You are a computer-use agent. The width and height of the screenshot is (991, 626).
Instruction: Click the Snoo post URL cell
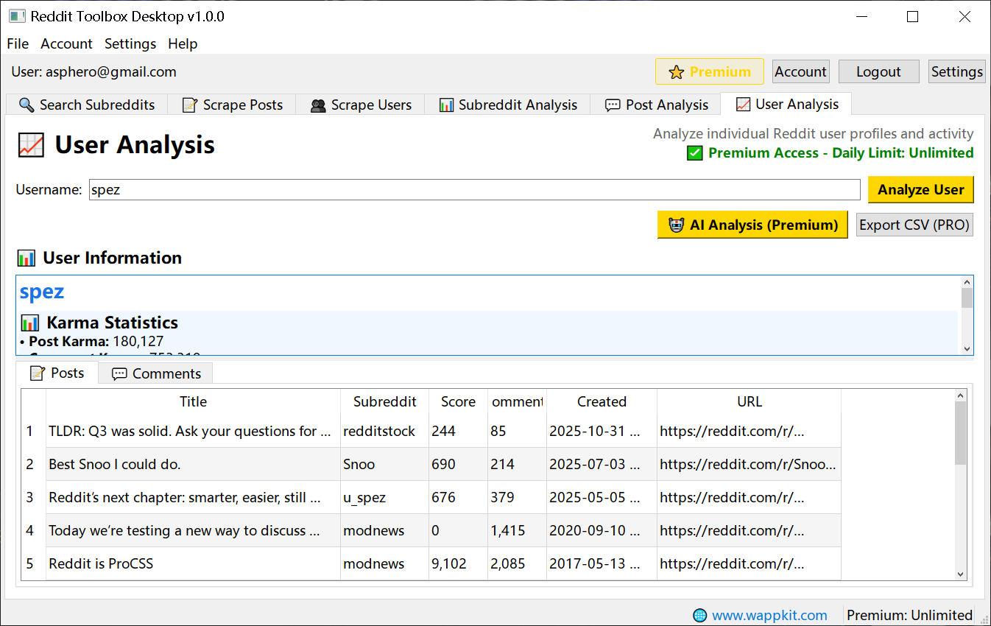(x=750, y=464)
